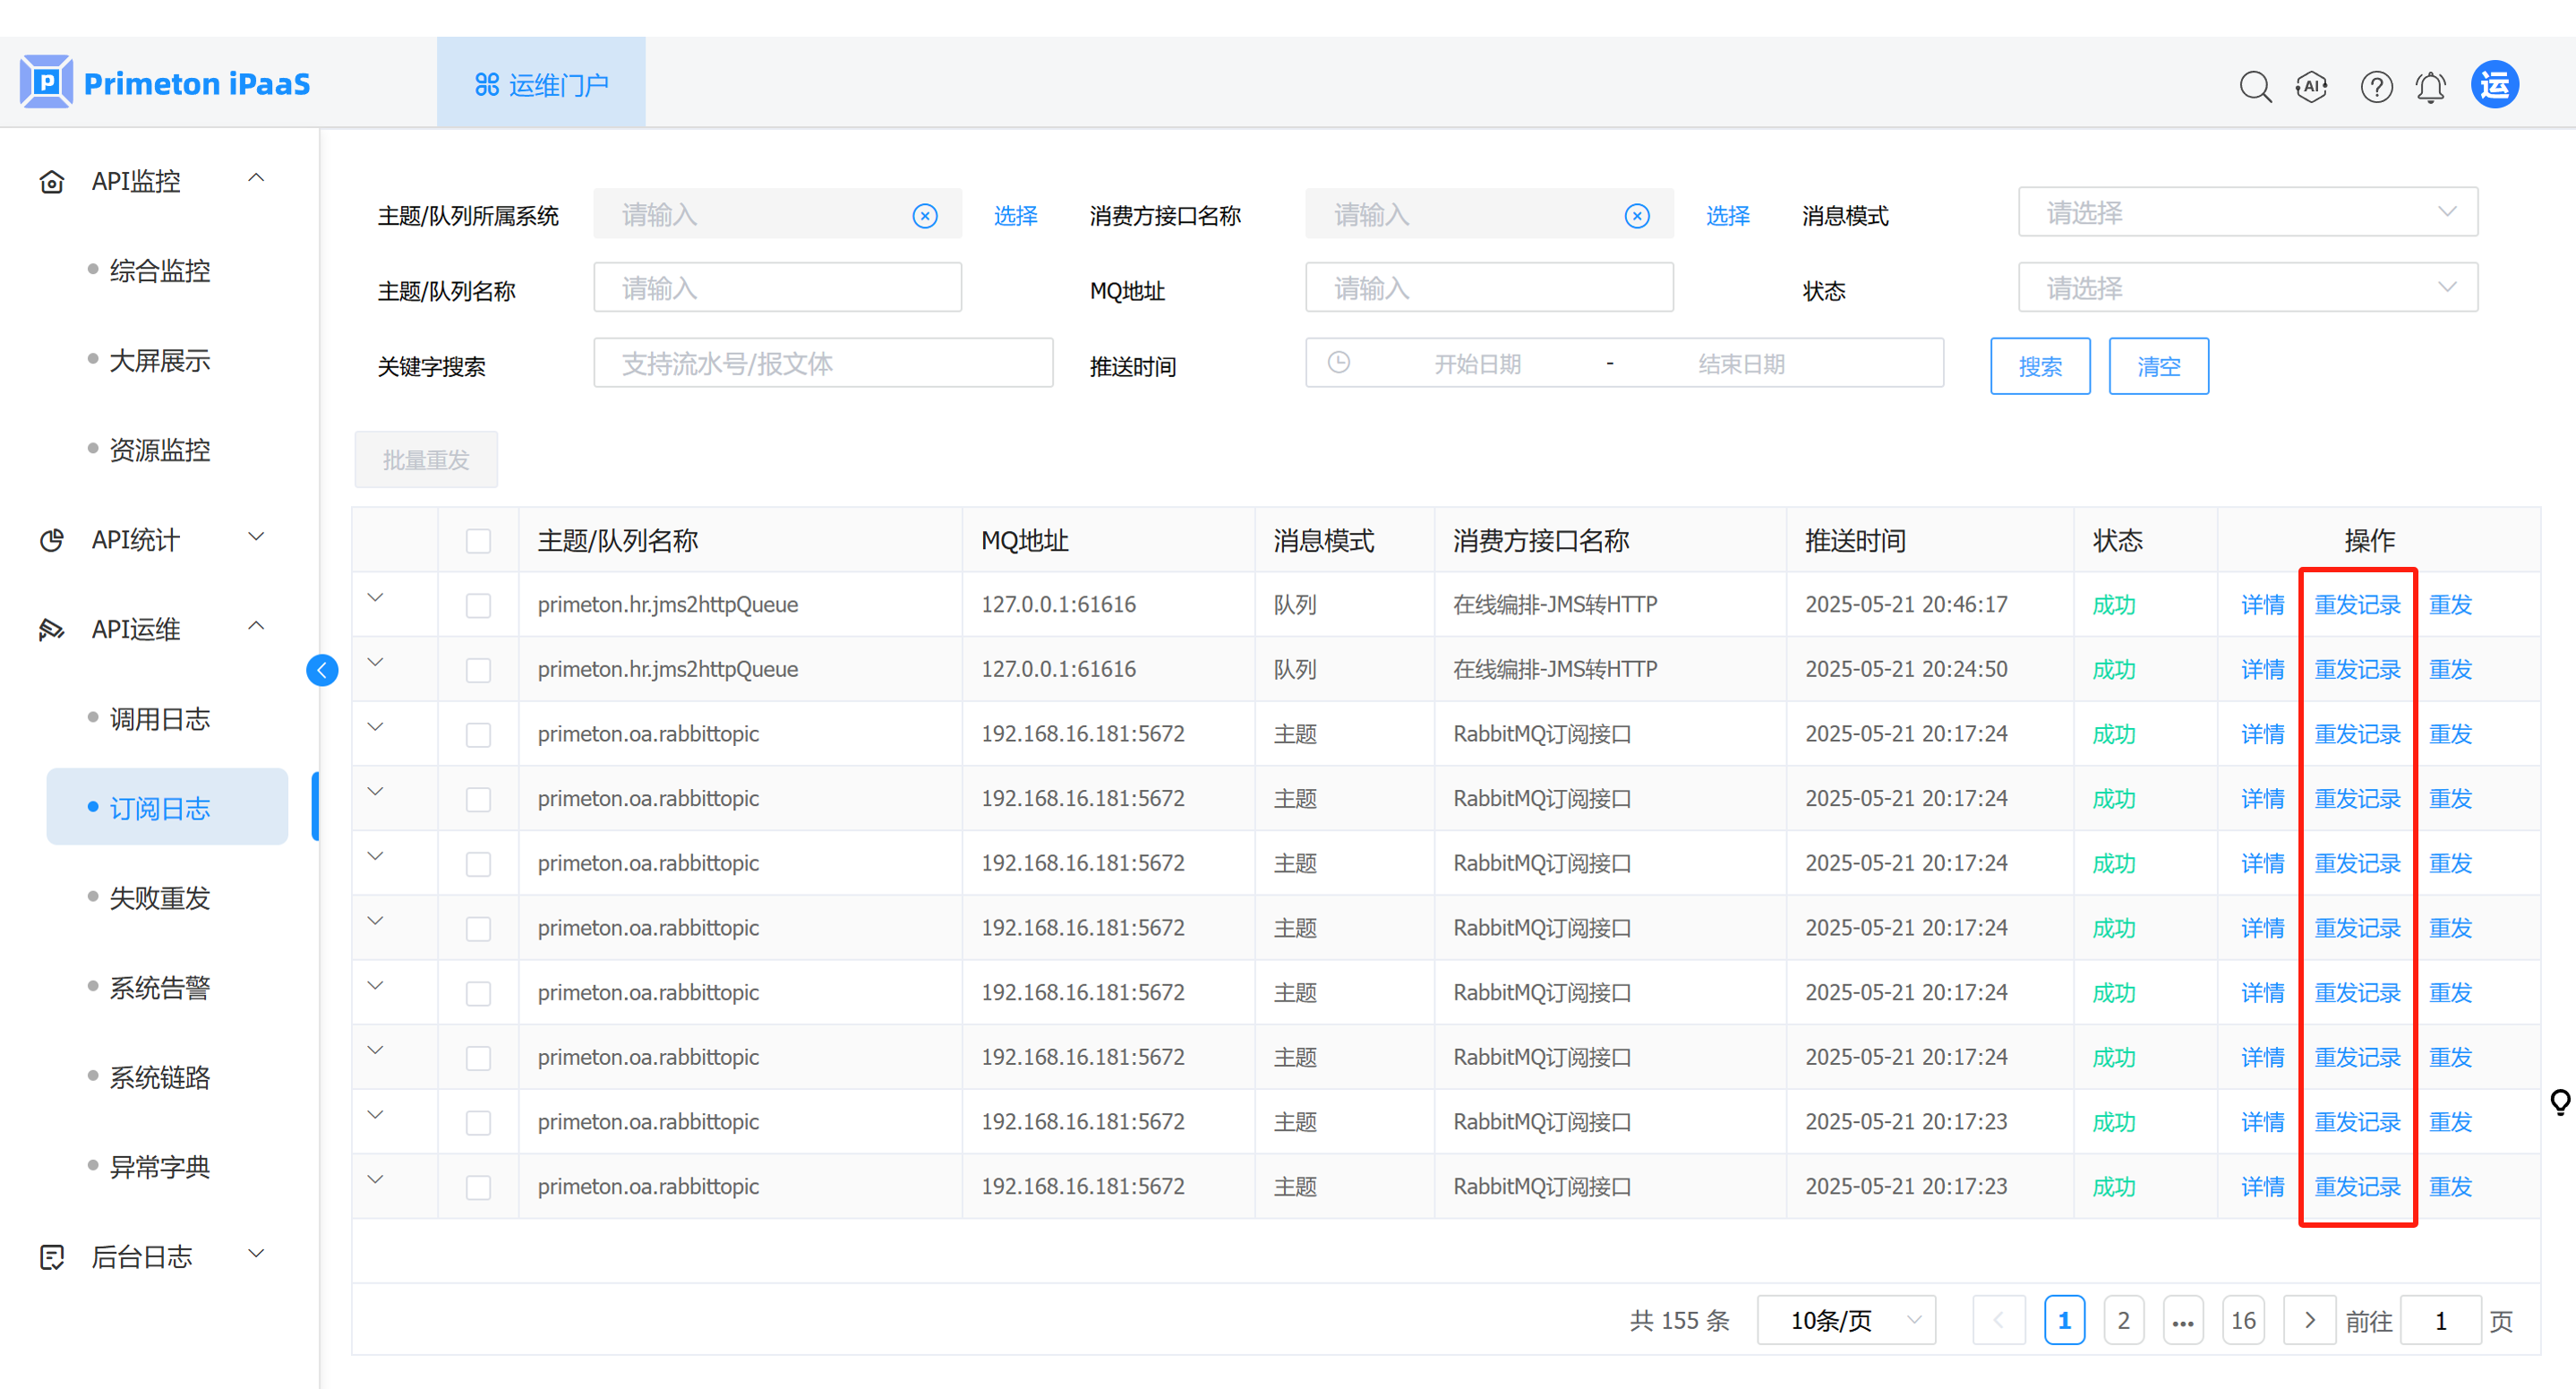
Task: Click the lightbulb icon at right edge
Action: click(x=2559, y=1101)
